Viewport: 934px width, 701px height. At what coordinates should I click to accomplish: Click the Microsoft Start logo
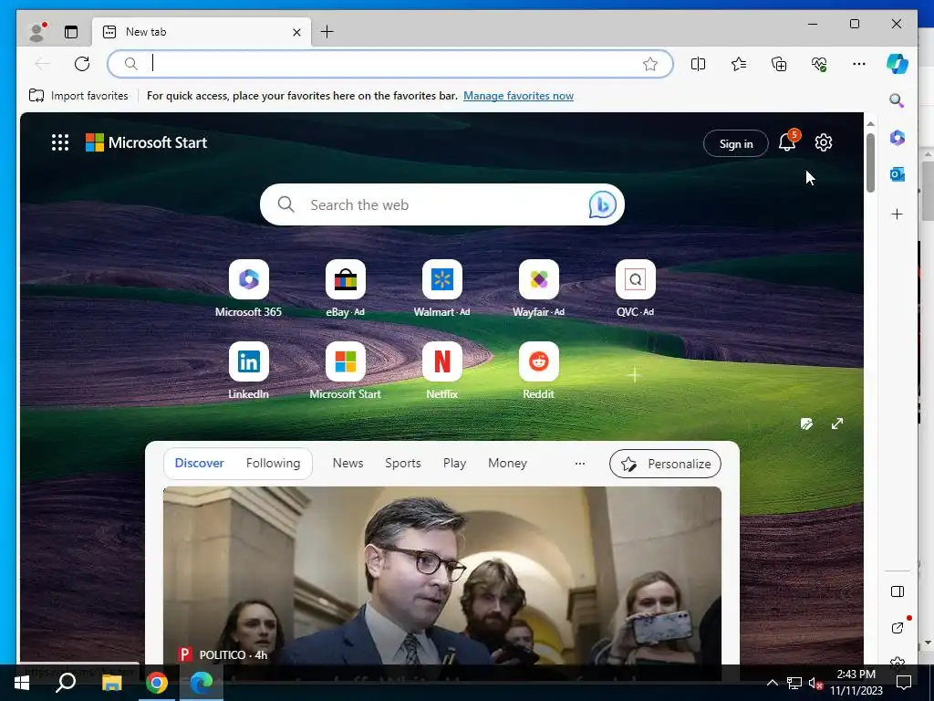[x=147, y=142]
